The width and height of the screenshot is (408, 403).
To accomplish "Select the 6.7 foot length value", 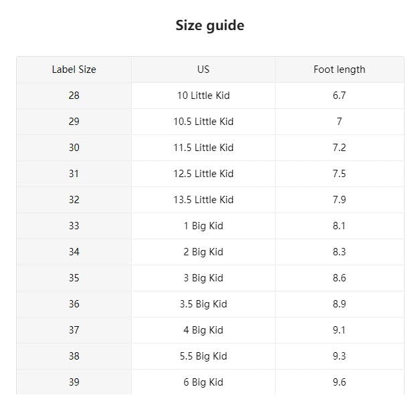I will coord(339,96).
